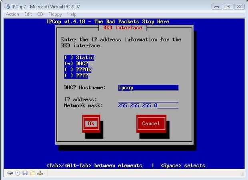Screen dimensions: 248x180
Task: Select the DHCP radio option
Action: [x=76, y=63]
